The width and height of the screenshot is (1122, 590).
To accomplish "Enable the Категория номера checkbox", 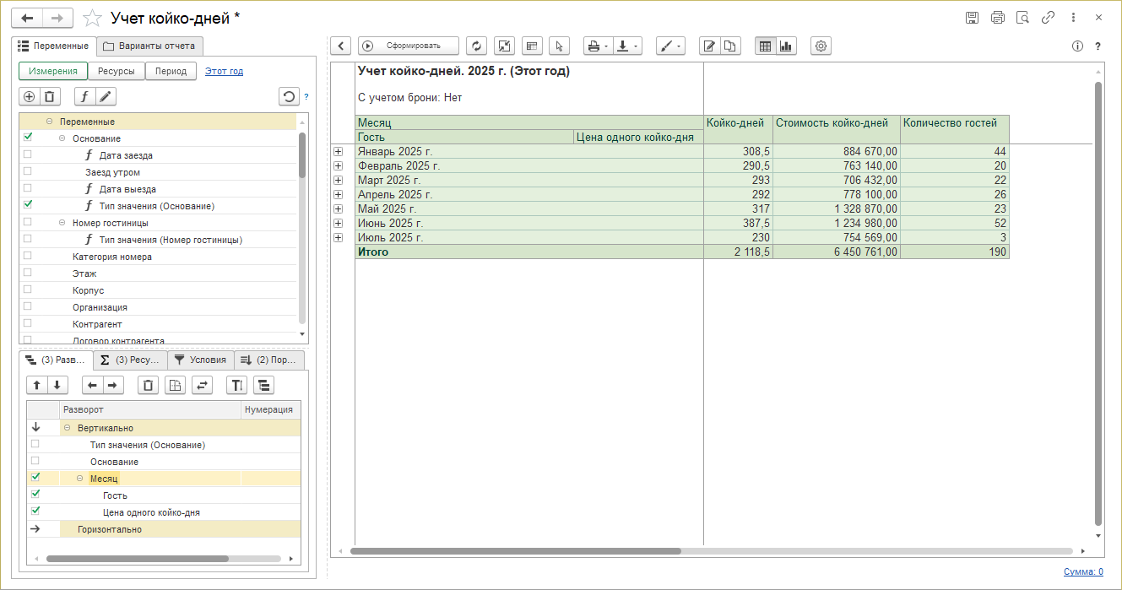I will point(28,256).
